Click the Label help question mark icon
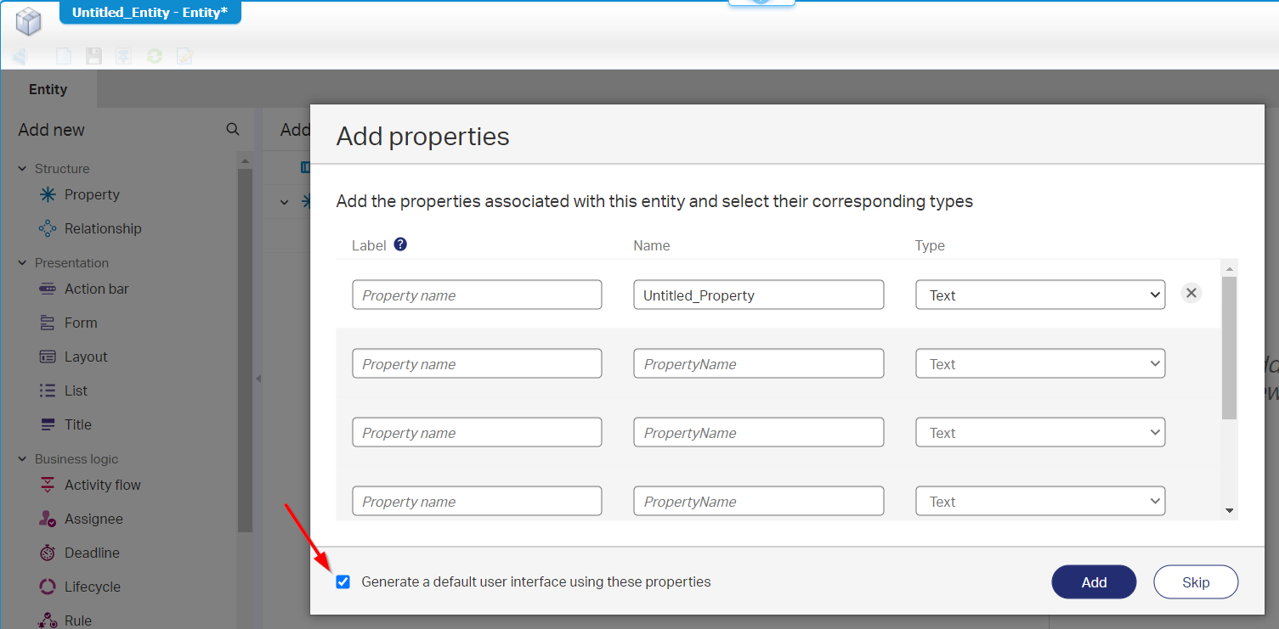This screenshot has height=629, width=1279. (x=400, y=244)
